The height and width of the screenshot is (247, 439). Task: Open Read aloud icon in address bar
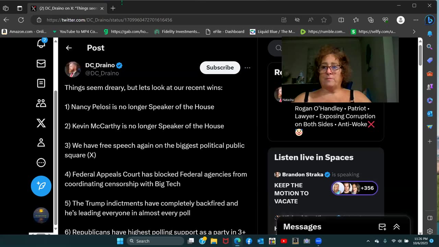[x=311, y=20]
